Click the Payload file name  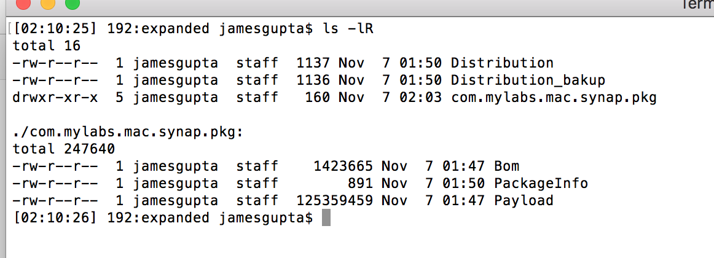click(524, 201)
